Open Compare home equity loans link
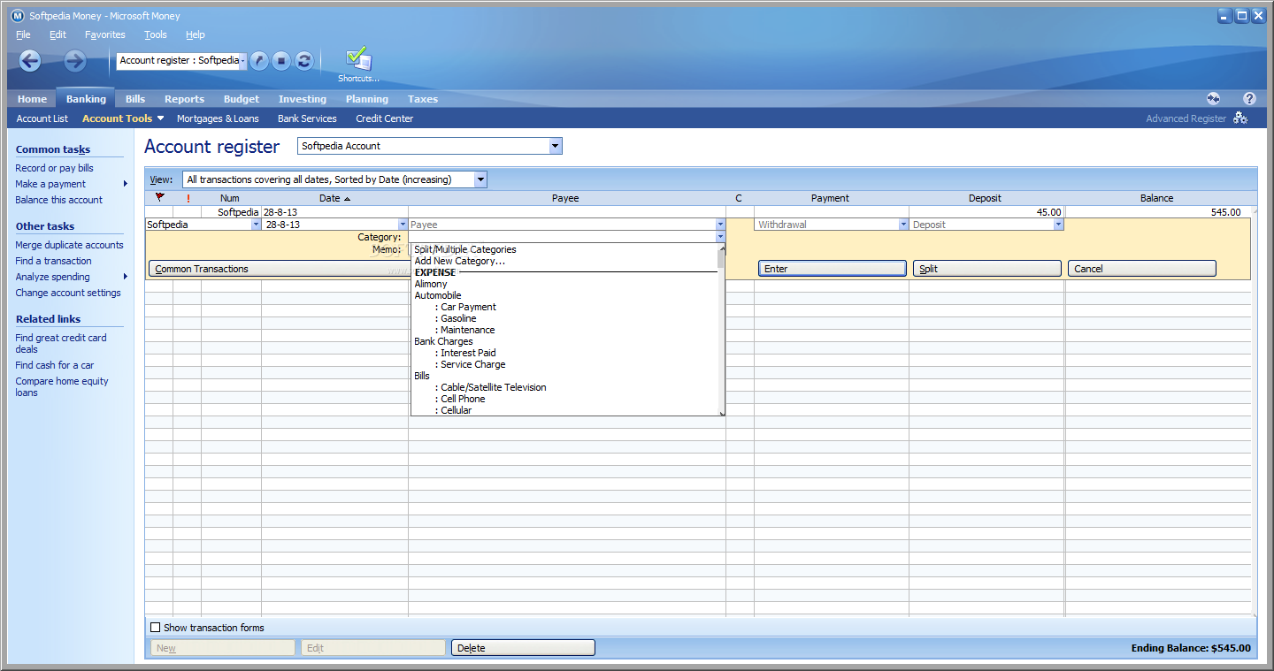Screen dimensions: 1274x671 pyautogui.click(x=61, y=386)
